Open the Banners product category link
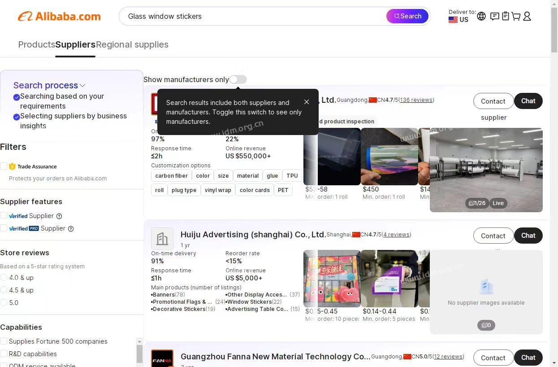 (x=164, y=295)
